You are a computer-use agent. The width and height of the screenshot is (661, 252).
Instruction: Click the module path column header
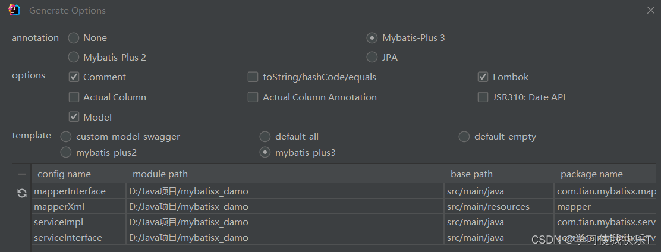(286, 174)
